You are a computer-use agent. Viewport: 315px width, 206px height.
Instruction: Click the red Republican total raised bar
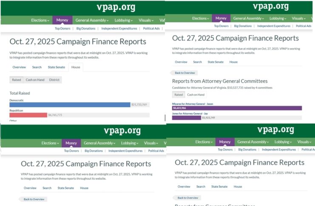coord(28,115)
